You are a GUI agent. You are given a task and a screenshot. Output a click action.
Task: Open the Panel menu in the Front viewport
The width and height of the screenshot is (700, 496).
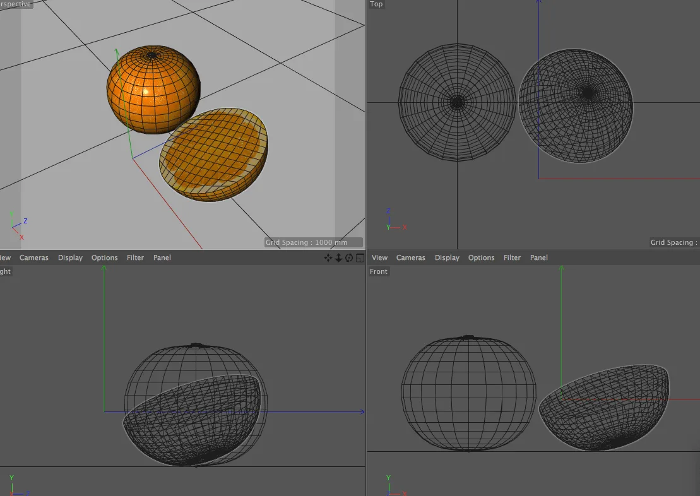pos(538,257)
